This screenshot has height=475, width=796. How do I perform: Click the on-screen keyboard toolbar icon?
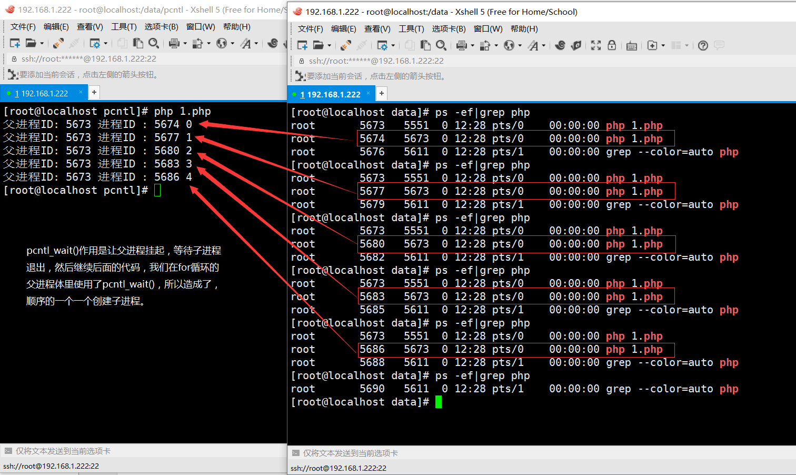tap(632, 46)
